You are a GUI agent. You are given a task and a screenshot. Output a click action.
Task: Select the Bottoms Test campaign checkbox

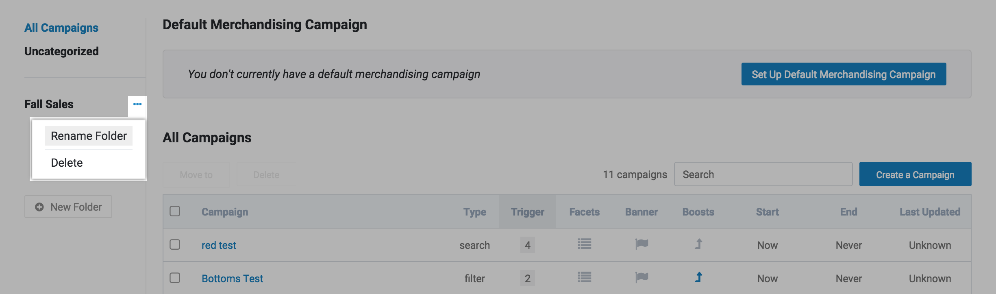coord(175,278)
